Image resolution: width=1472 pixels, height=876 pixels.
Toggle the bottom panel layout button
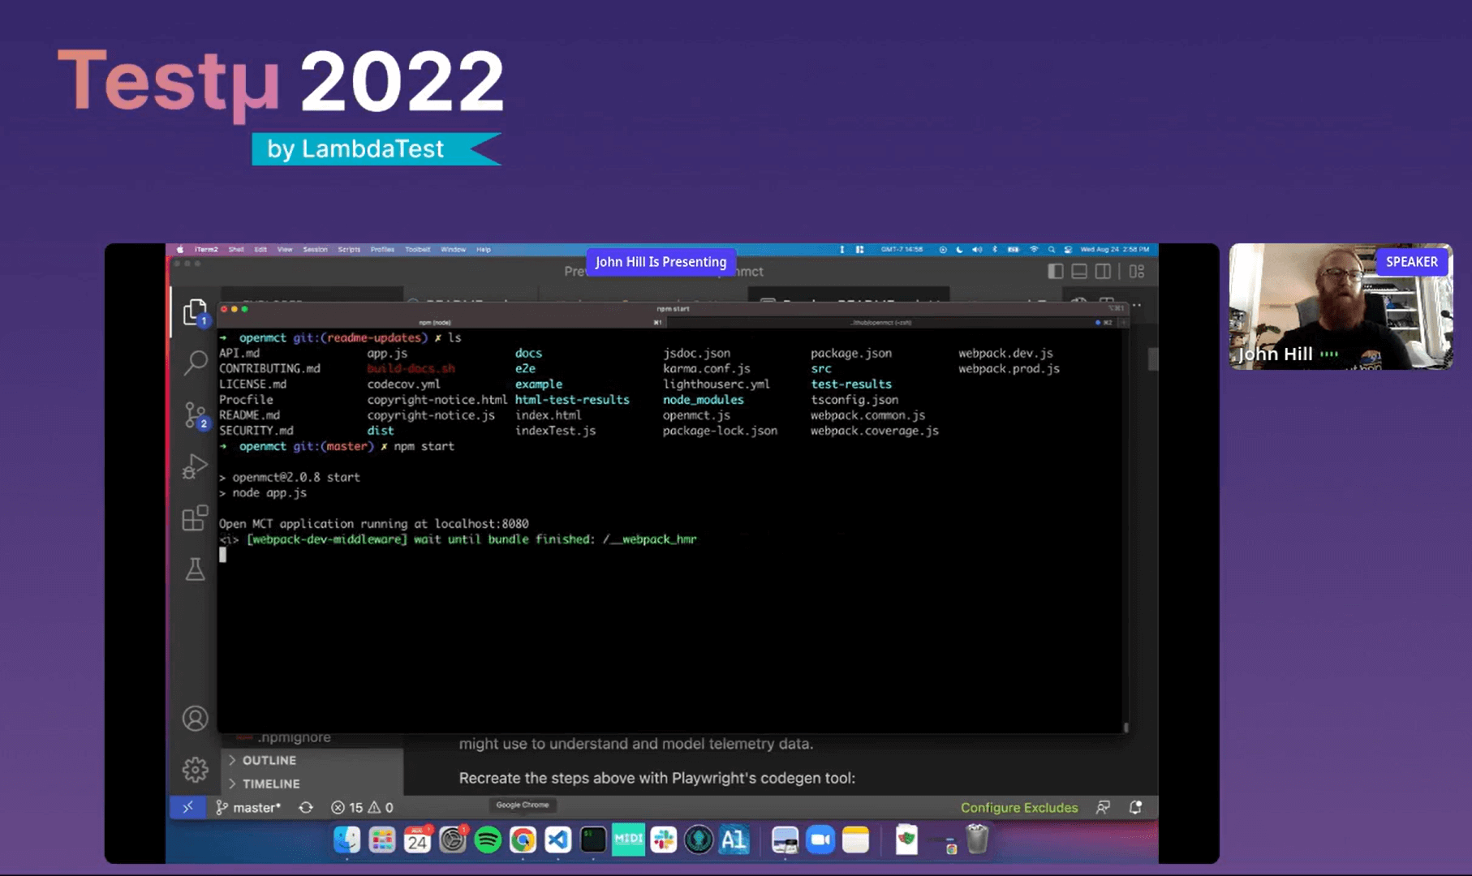(x=1078, y=272)
